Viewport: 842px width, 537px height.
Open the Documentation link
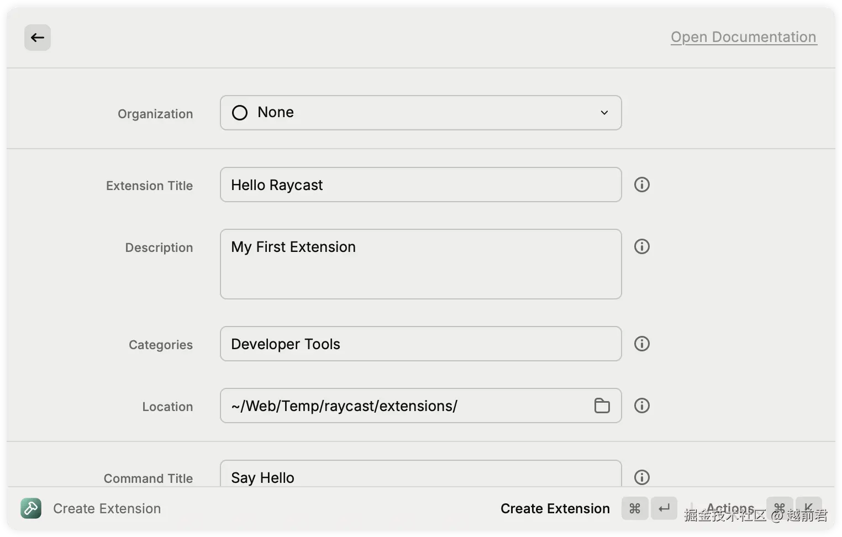pyautogui.click(x=743, y=37)
